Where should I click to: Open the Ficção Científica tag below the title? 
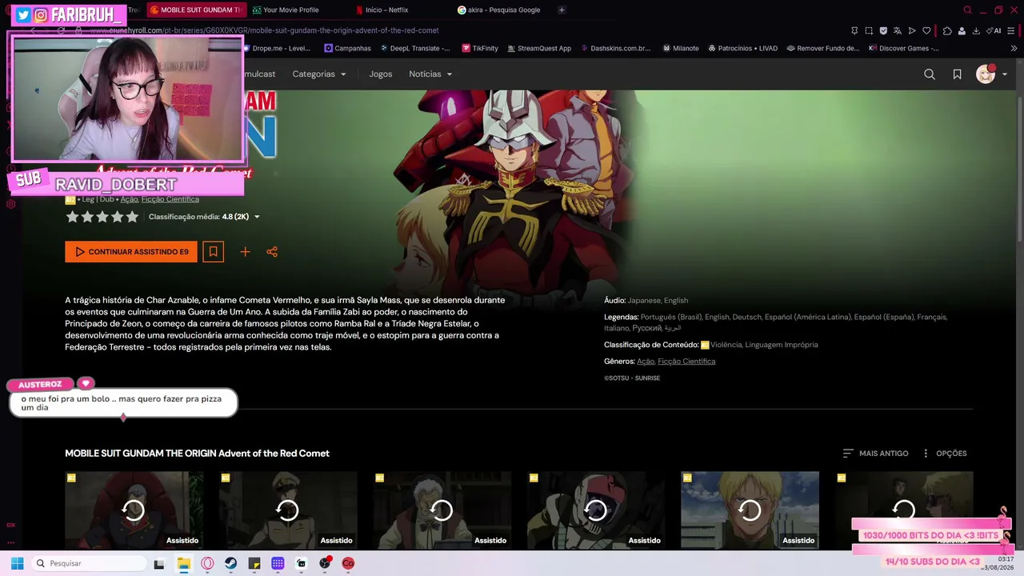(170, 199)
